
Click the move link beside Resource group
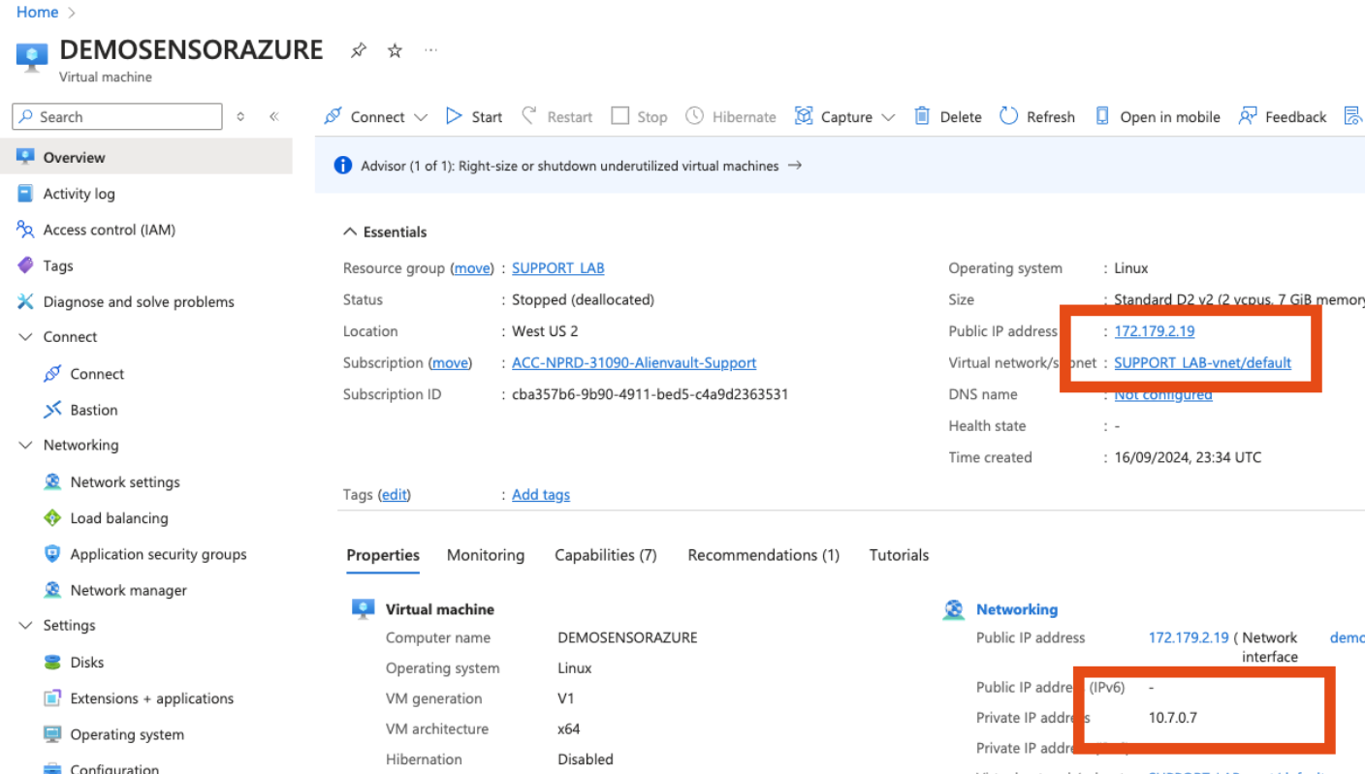pyautogui.click(x=472, y=268)
